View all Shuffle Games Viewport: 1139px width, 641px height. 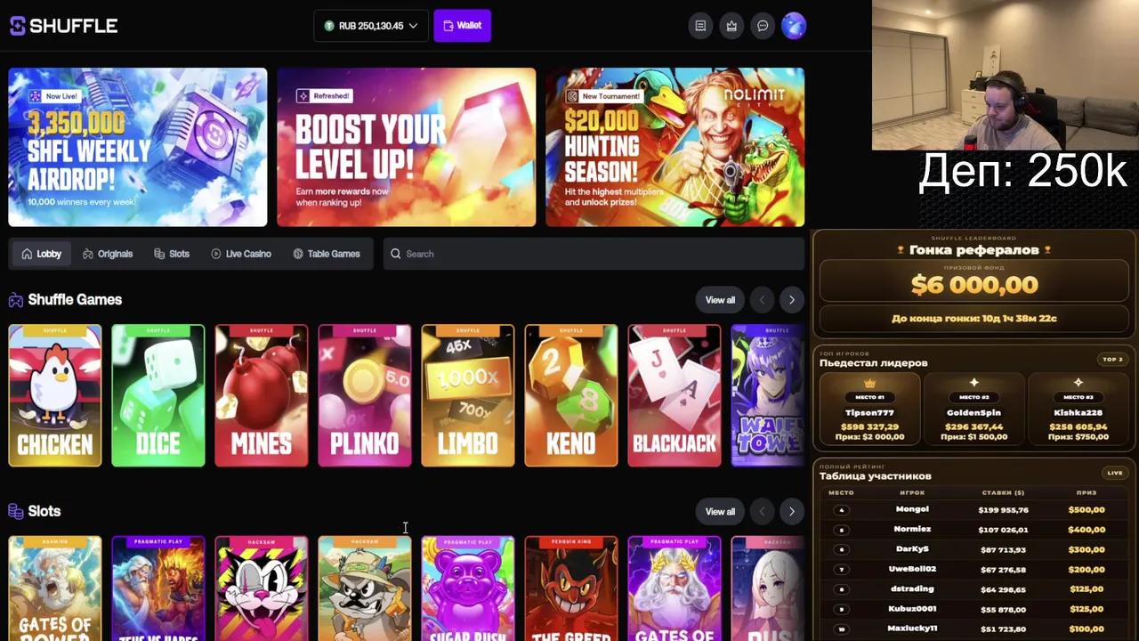[x=720, y=300]
